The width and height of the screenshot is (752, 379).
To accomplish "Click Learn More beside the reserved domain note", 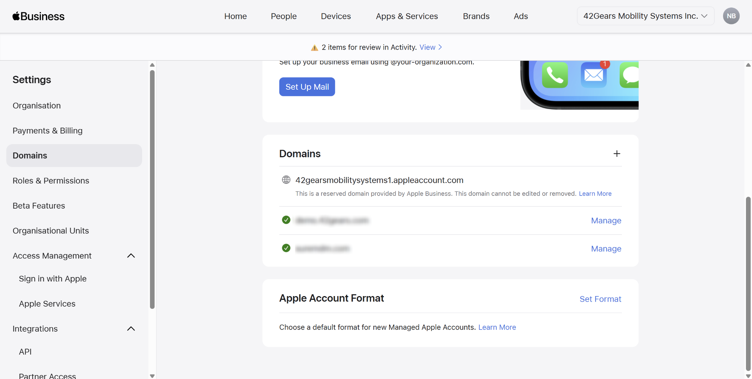I will pyautogui.click(x=595, y=194).
